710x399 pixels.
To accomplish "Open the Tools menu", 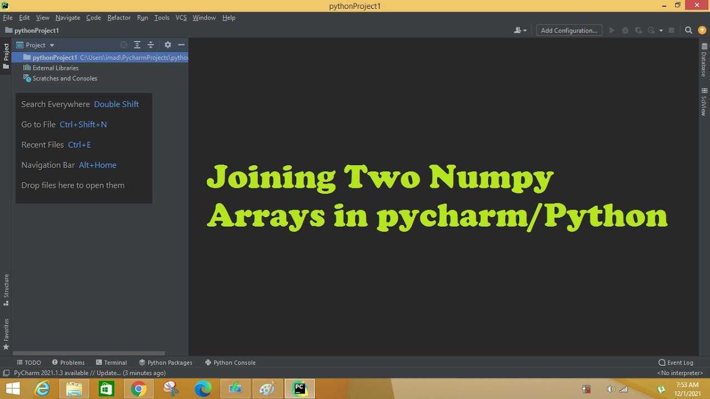I will point(162,18).
